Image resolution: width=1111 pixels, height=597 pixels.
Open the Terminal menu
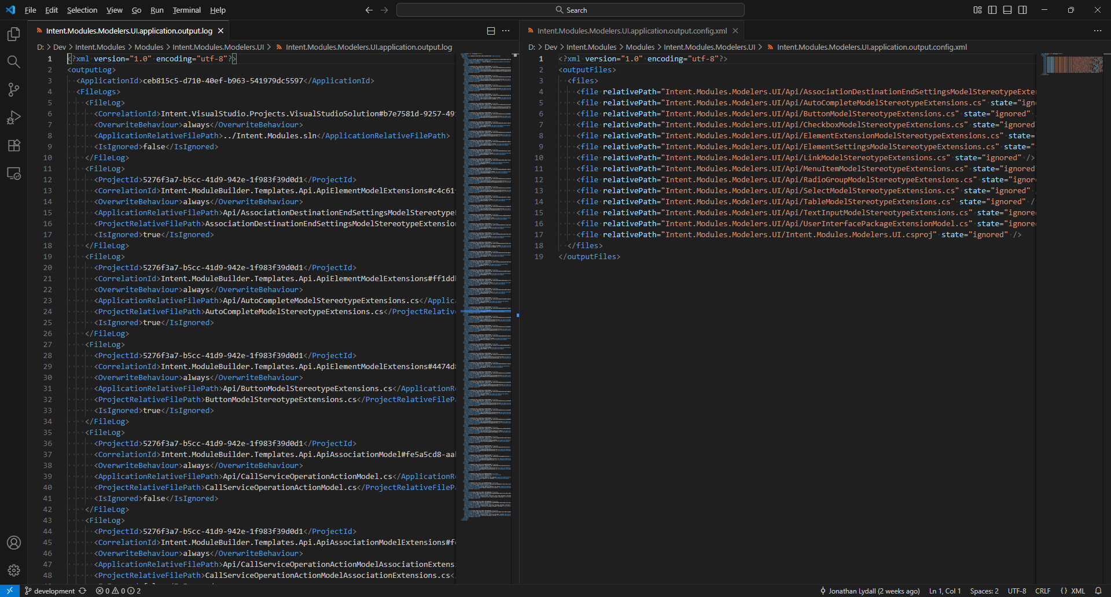pos(186,10)
